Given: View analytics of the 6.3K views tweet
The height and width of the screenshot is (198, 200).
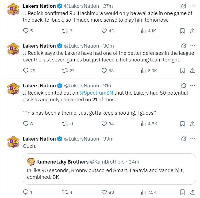Looking at the screenshot, I should (149, 71).
